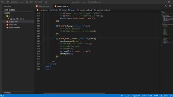Click Go Live in status bar
Viewport: 173px width, 97px height.
pyautogui.click(x=164, y=96)
